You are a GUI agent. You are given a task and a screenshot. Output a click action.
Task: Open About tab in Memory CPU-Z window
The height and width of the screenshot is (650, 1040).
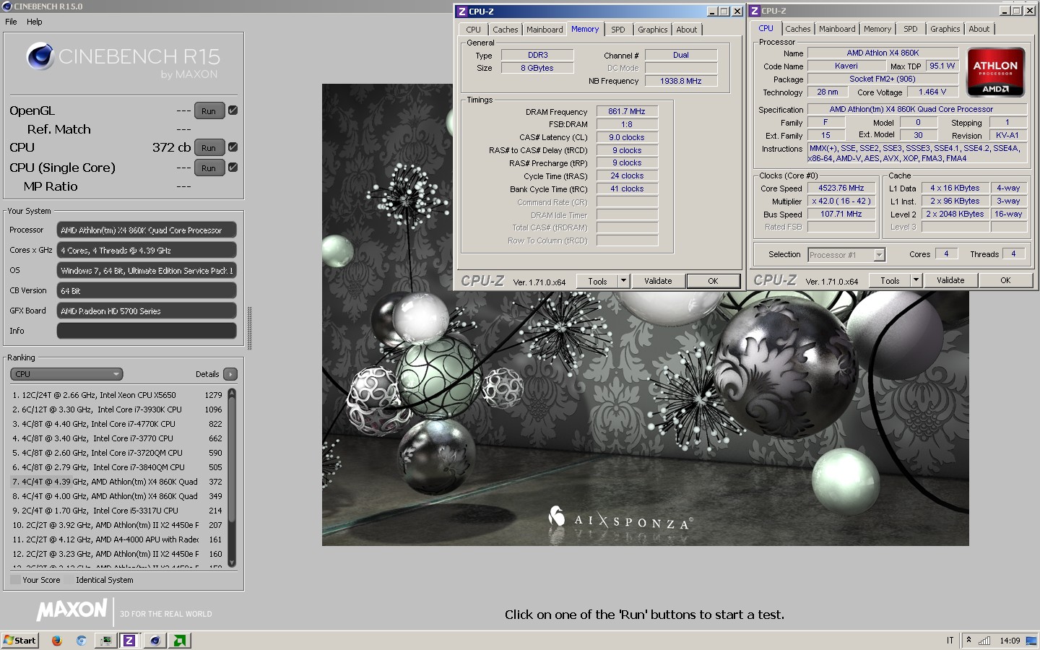(687, 30)
